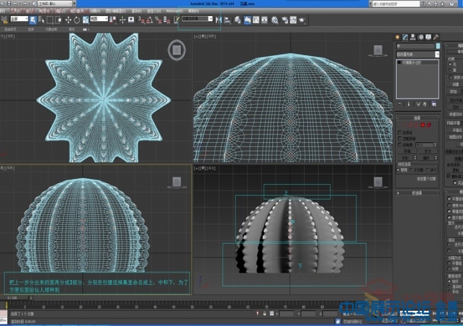Select Element sub-object level icon

pyautogui.click(x=429, y=125)
